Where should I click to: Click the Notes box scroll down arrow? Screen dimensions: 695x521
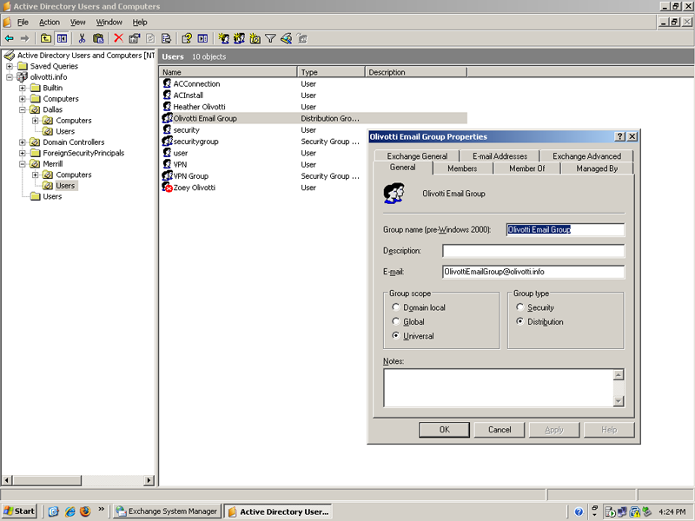pyautogui.click(x=619, y=401)
